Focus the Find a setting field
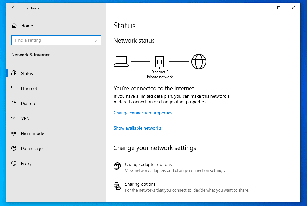This screenshot has height=206, width=307. [56, 40]
